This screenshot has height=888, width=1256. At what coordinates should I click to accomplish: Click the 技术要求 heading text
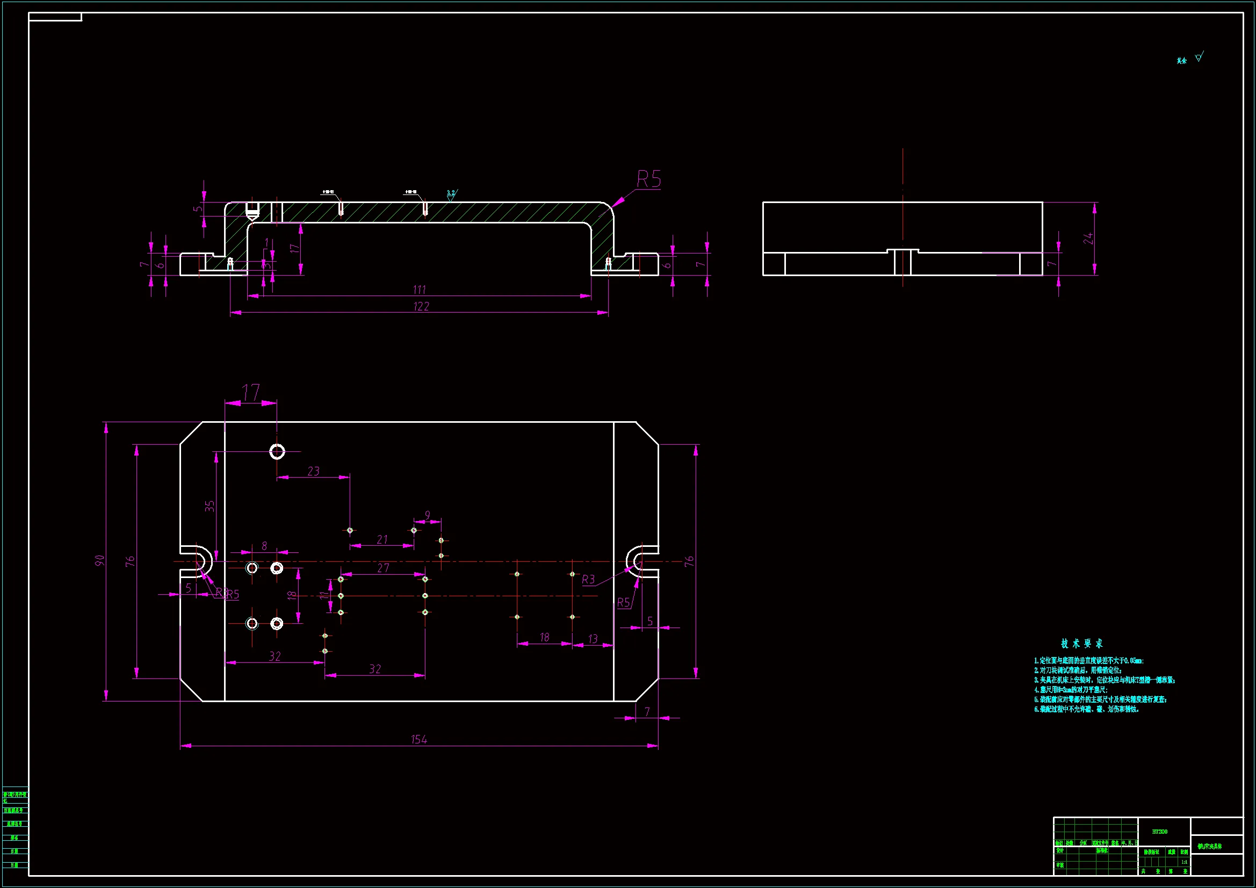click(x=1081, y=644)
